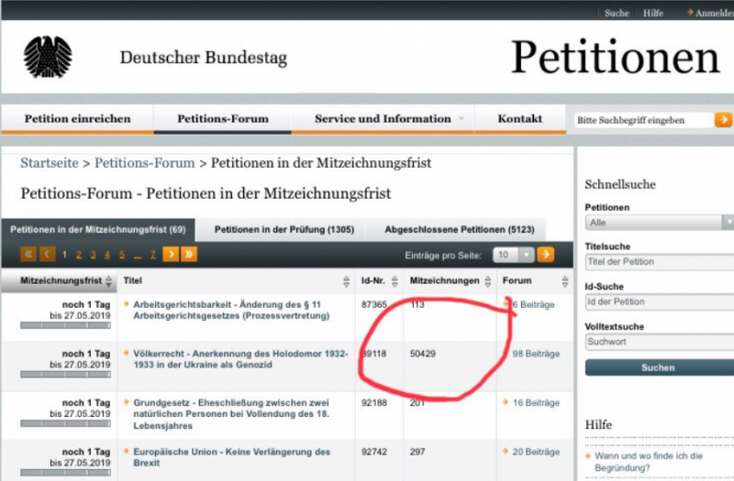Click progress bar of Völkerrecht row

tap(65, 375)
